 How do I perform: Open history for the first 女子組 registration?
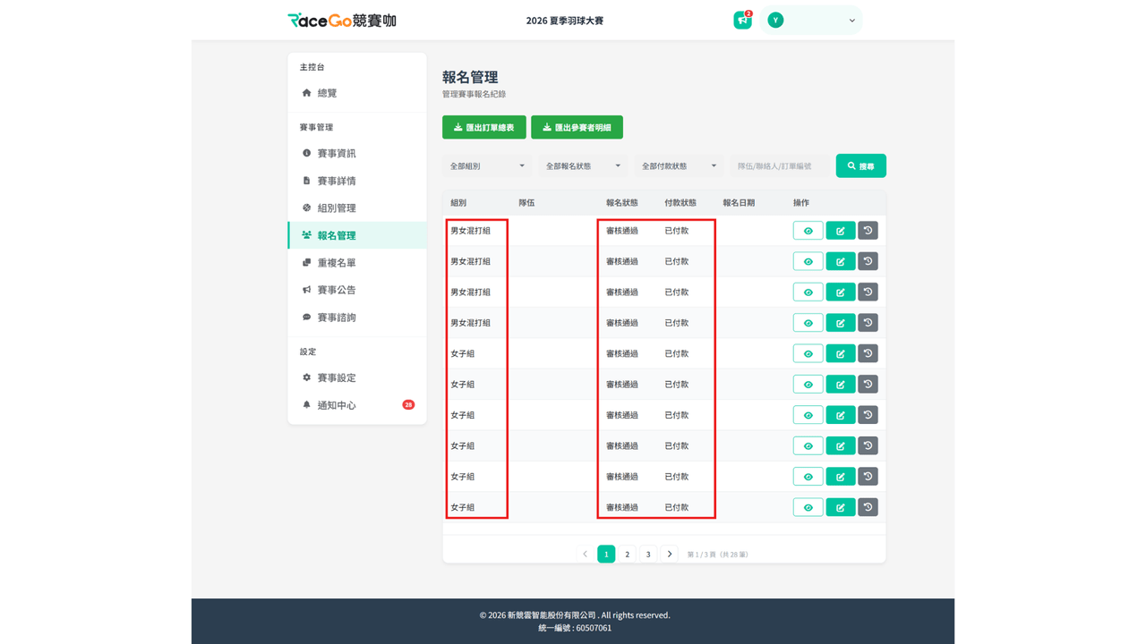coord(868,353)
